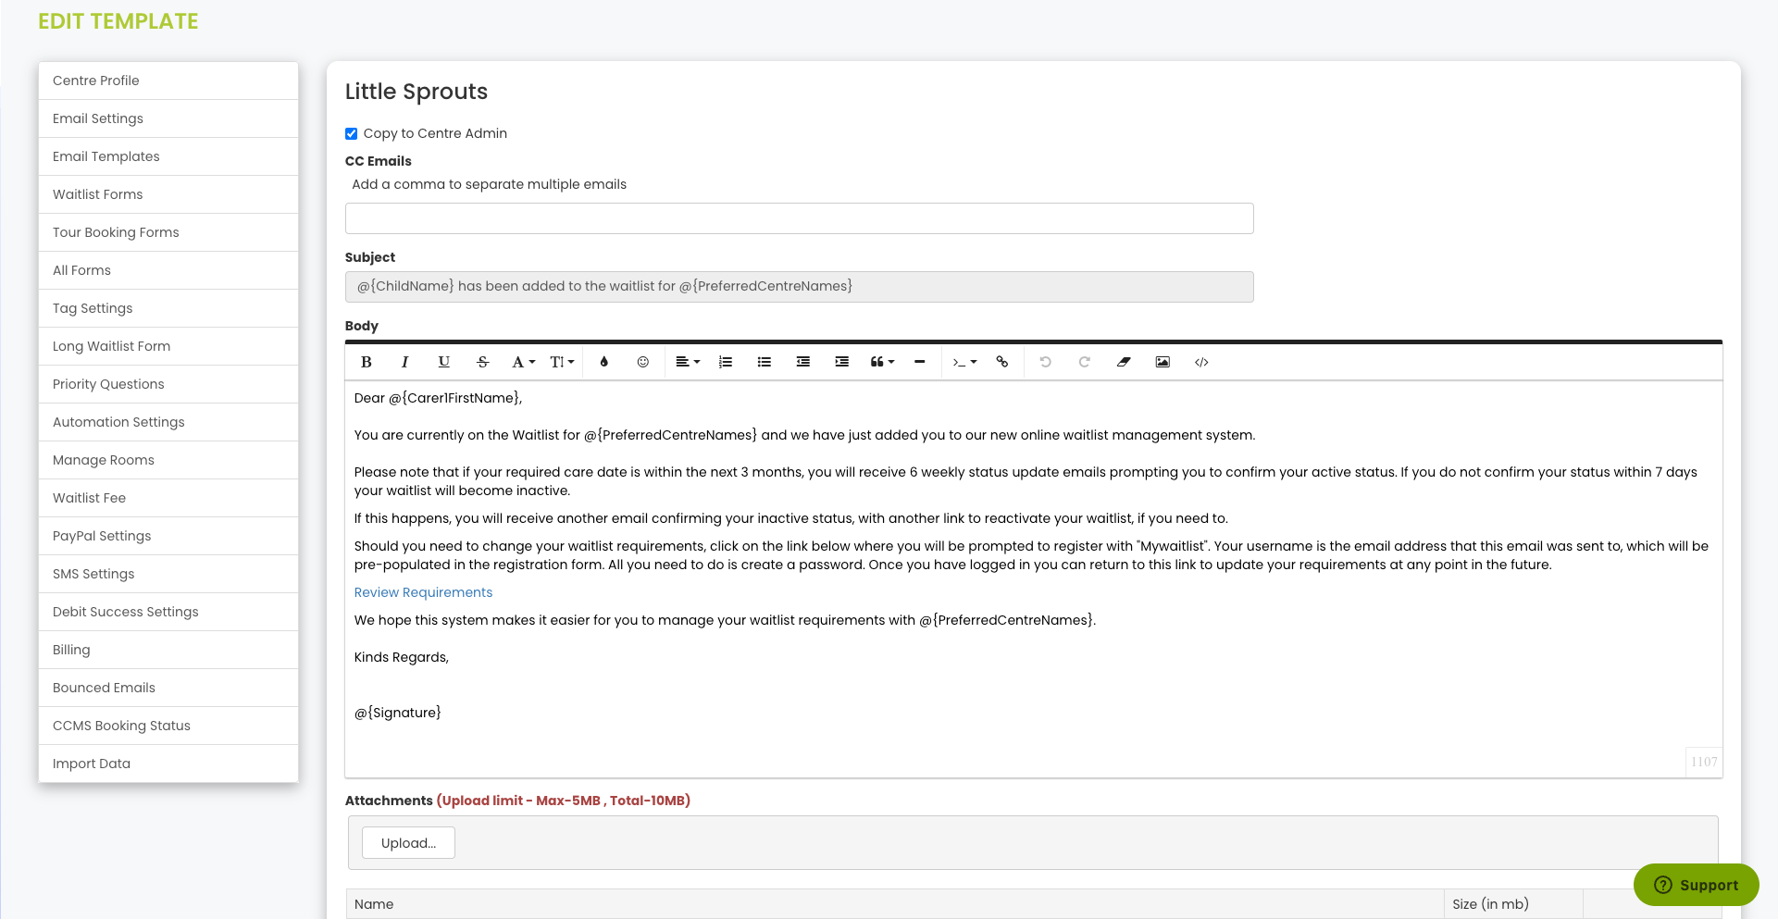Click the @{Signature} placeholder text
Image resolution: width=1778 pixels, height=919 pixels.
[398, 713]
